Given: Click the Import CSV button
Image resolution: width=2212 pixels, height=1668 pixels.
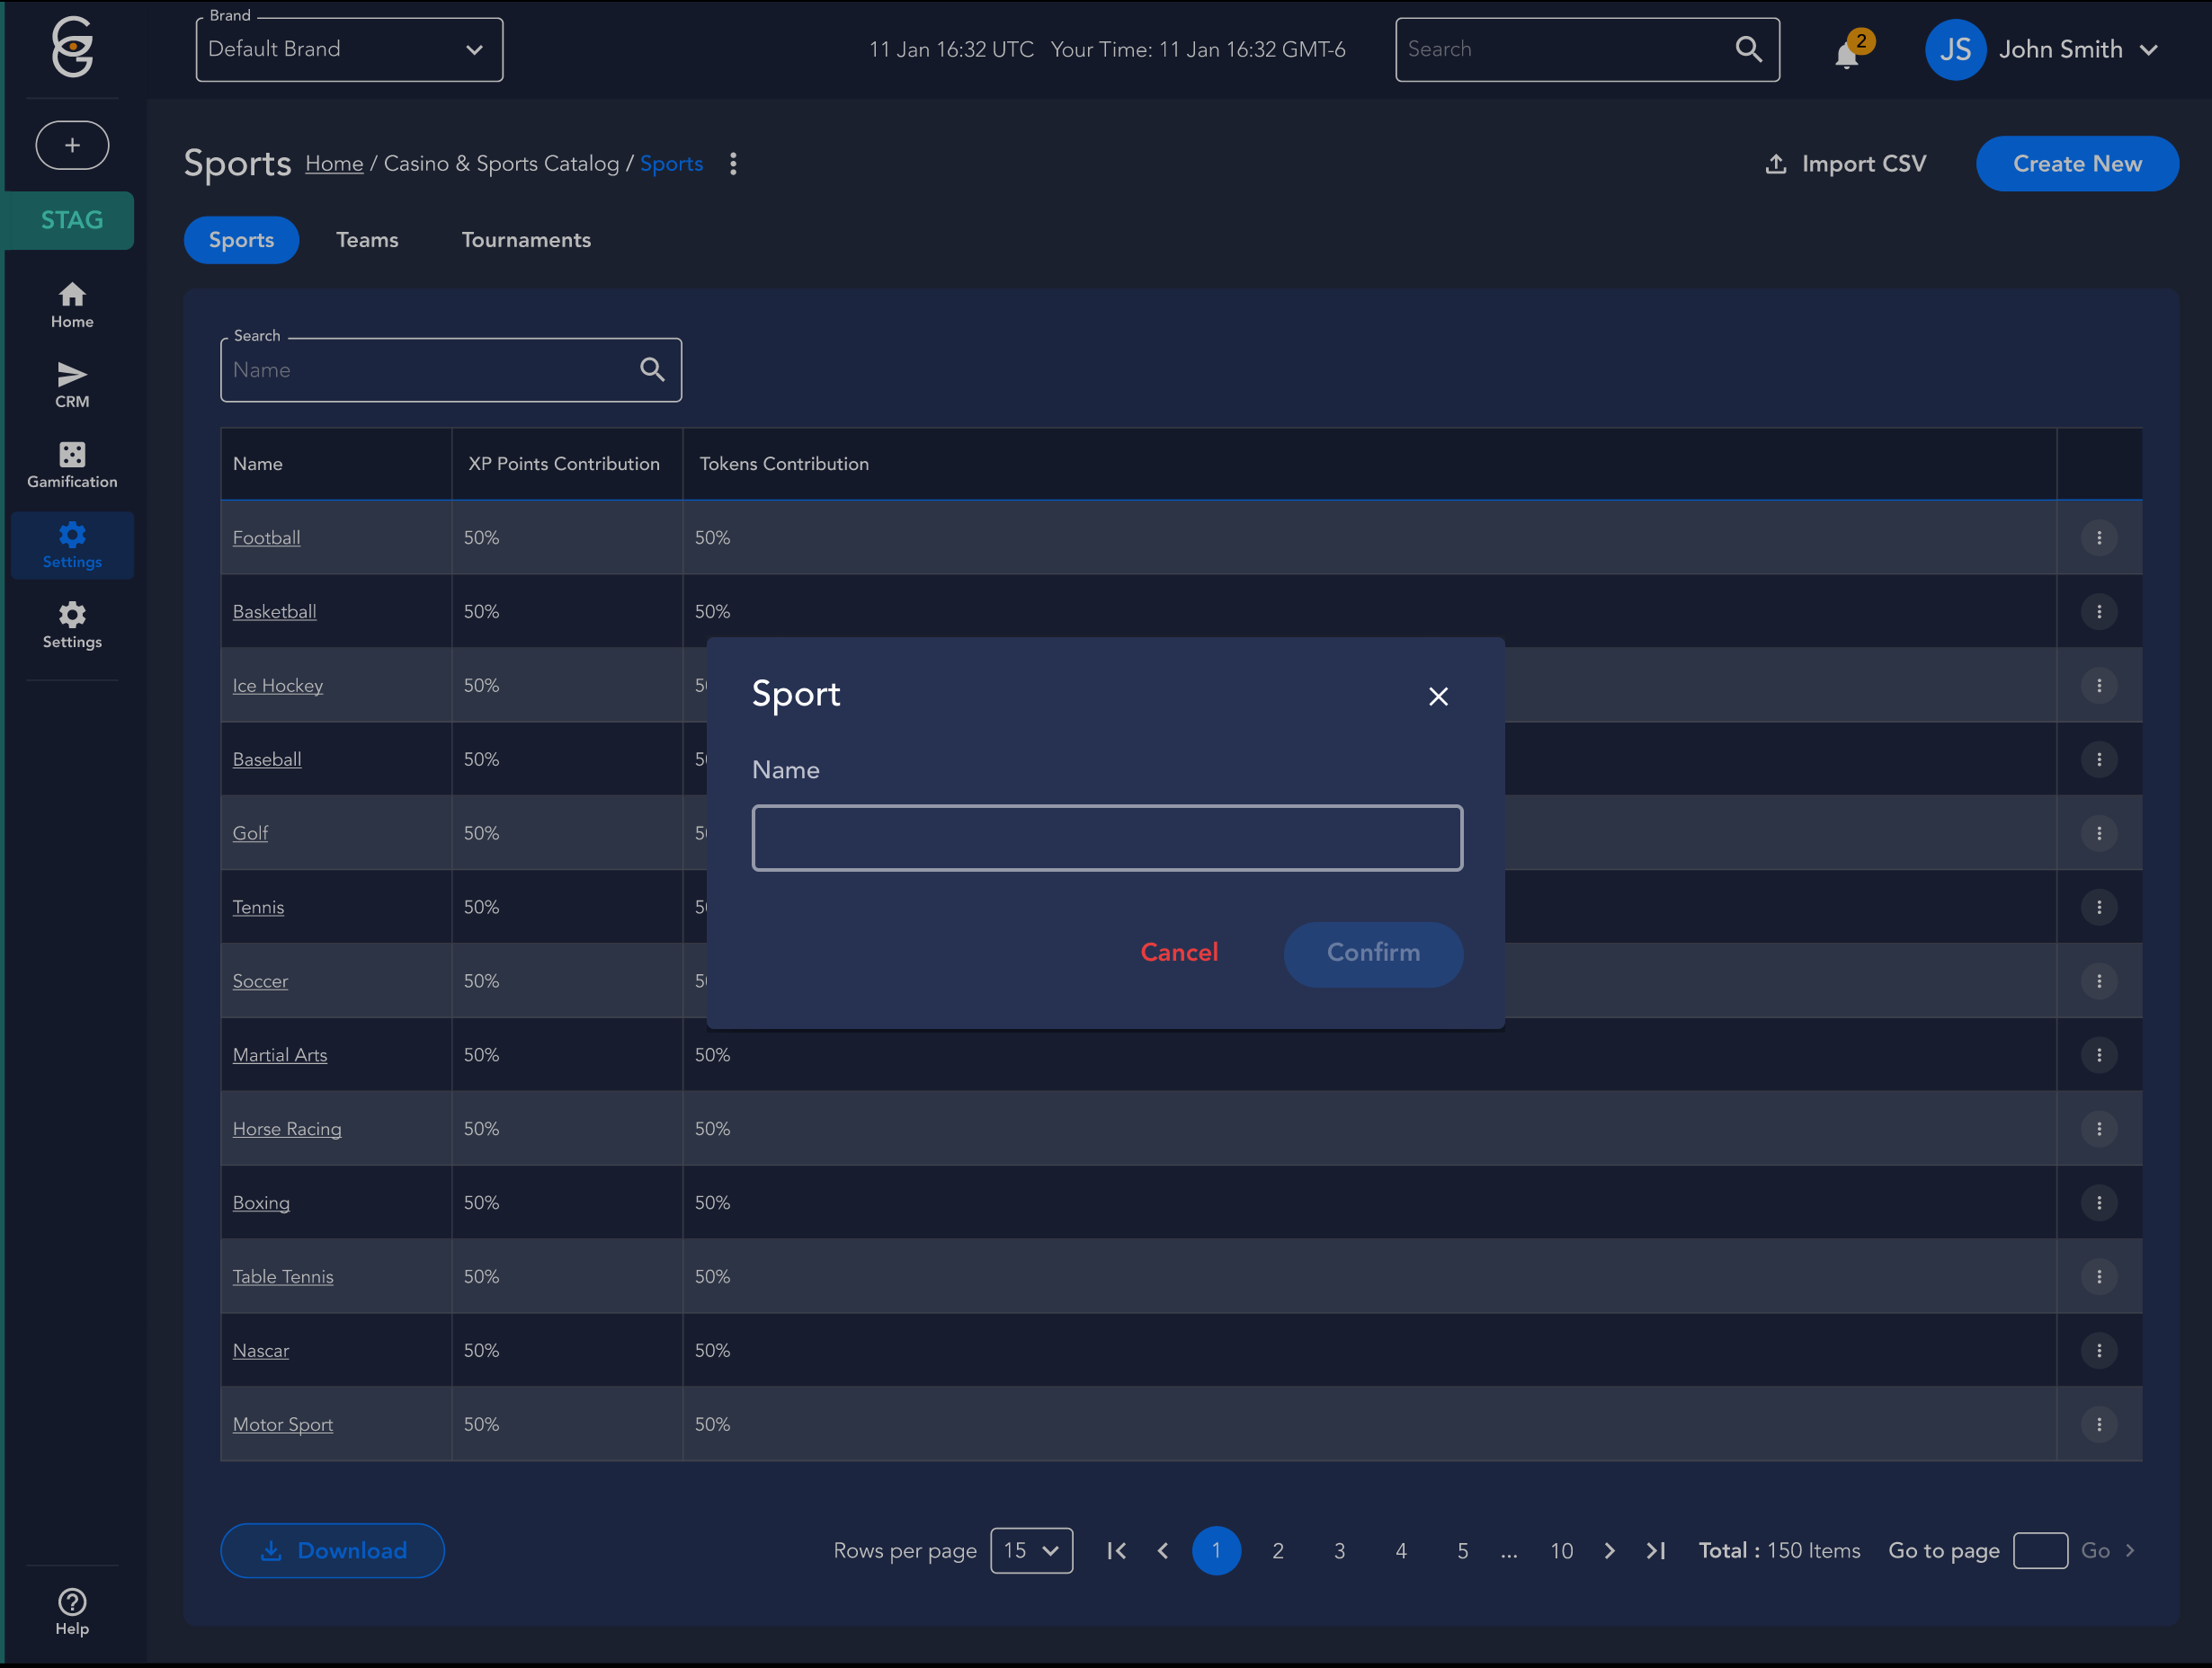Looking at the screenshot, I should click(1845, 164).
